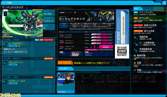Click the weapon icon beside マシンキャノン
The width and height of the screenshot is (167, 97).
5,63
